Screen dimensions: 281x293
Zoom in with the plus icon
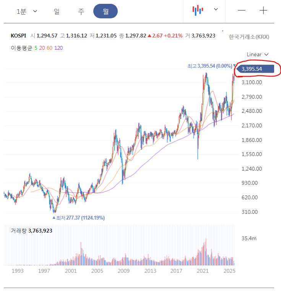[263, 10]
